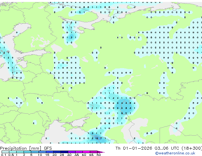Select the 45–50 mm legend swatch
202x156 pixels.
point(94,152)
